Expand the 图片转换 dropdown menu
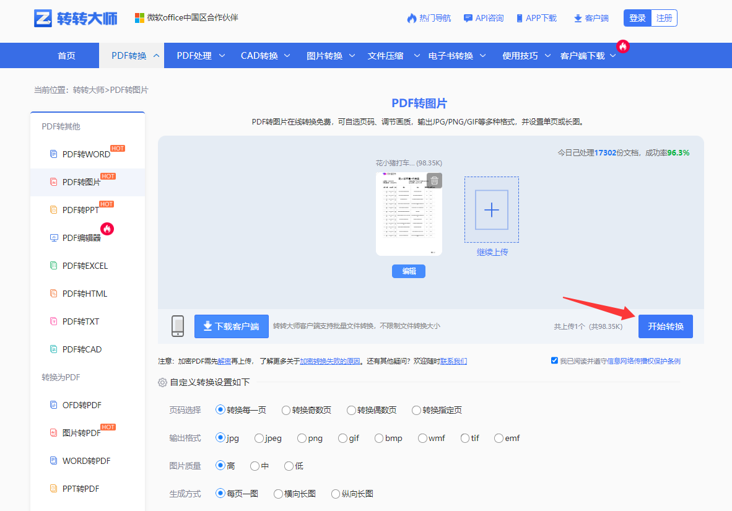The image size is (732, 511). click(352, 56)
